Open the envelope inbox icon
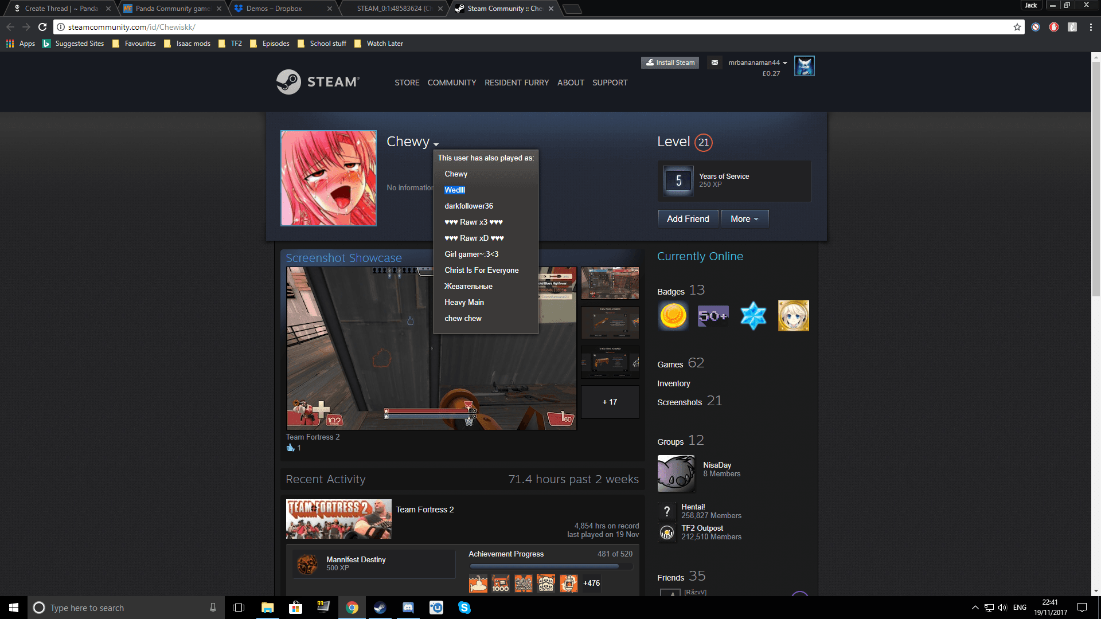 (715, 62)
